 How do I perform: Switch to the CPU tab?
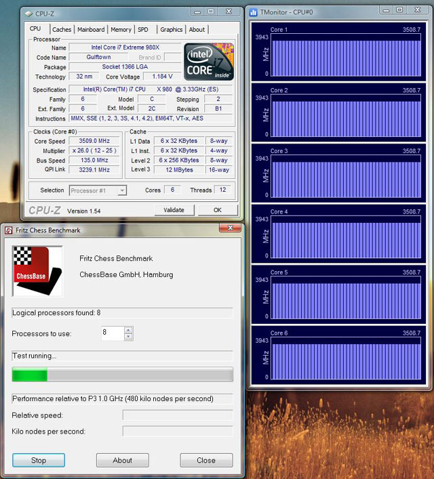click(x=35, y=28)
